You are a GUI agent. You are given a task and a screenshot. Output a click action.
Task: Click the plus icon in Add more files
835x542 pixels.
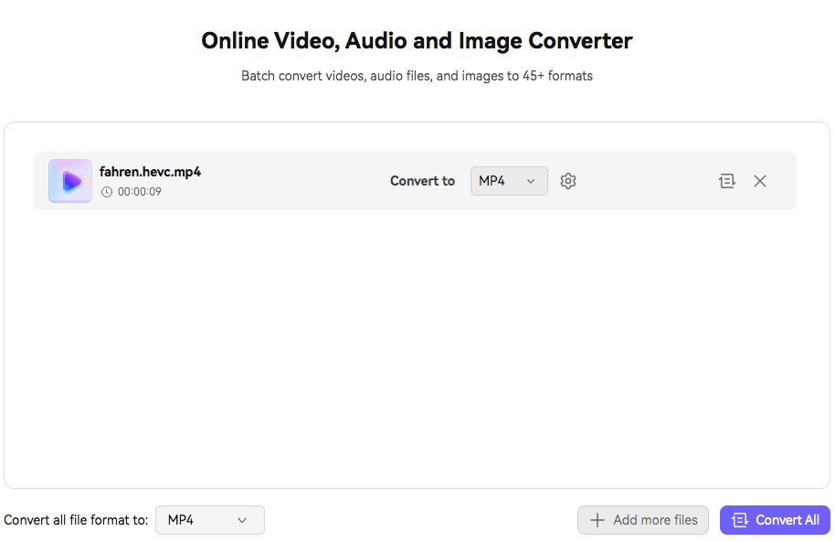click(x=597, y=520)
